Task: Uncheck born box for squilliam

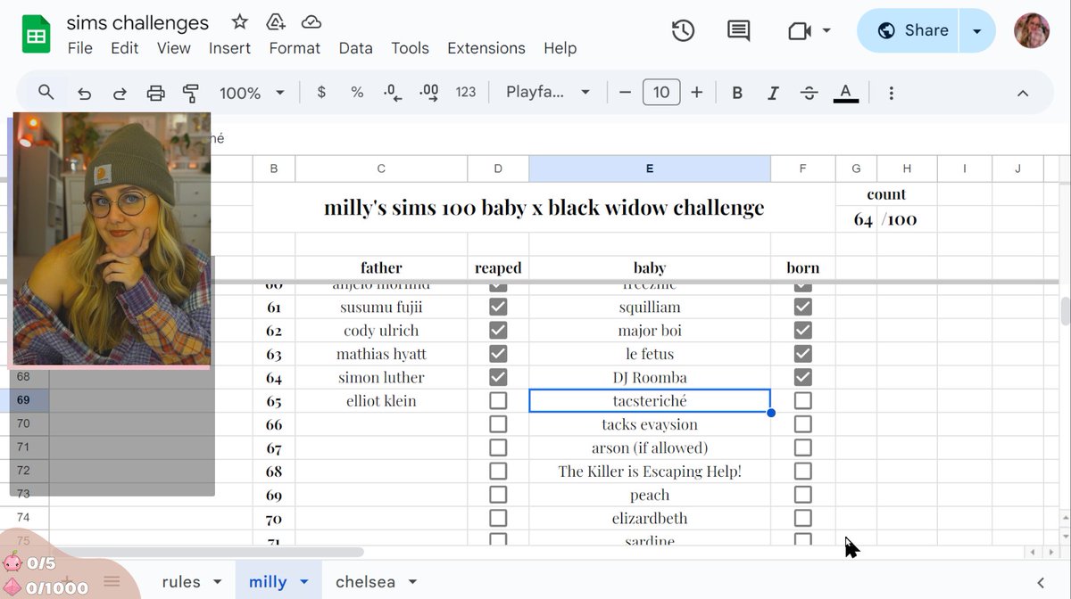Action: pyautogui.click(x=803, y=307)
